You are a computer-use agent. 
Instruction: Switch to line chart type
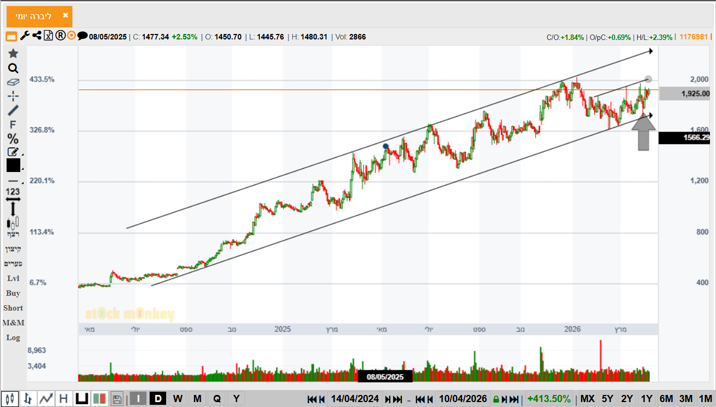point(46,398)
